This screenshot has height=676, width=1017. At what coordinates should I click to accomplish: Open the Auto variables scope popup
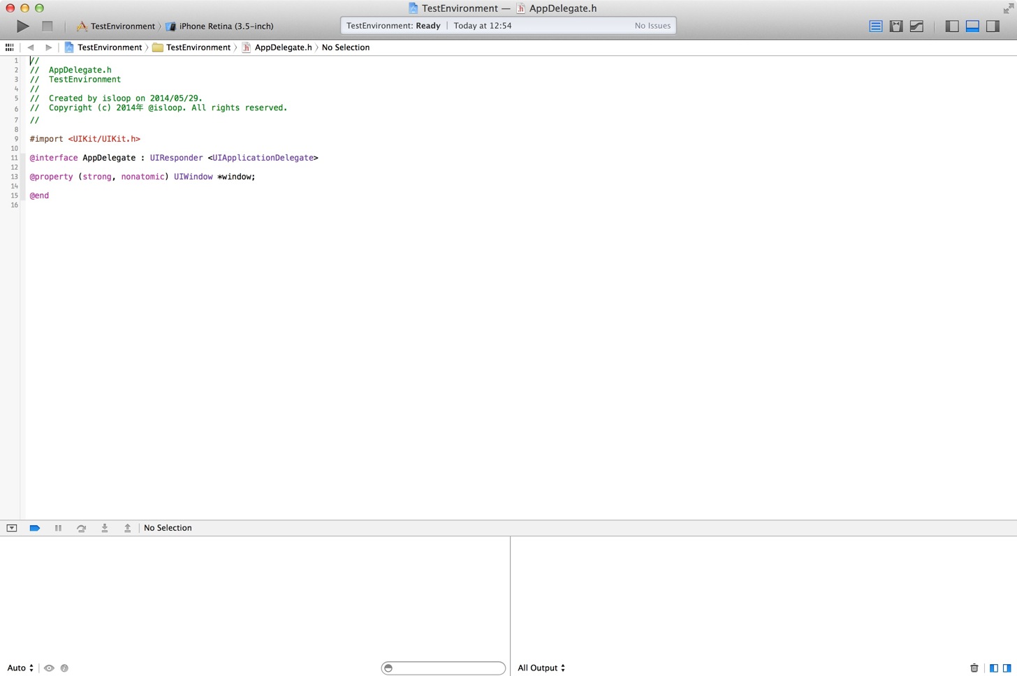[x=20, y=668]
